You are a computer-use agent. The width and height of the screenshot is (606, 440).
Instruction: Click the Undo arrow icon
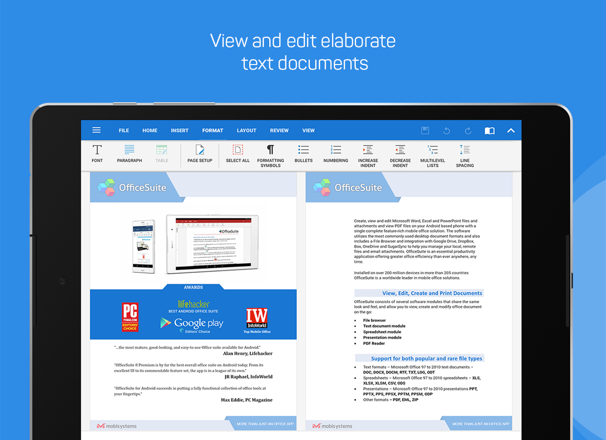(x=446, y=131)
